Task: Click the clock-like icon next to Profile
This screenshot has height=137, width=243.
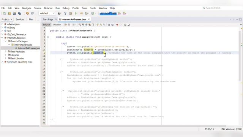Action: point(93,13)
